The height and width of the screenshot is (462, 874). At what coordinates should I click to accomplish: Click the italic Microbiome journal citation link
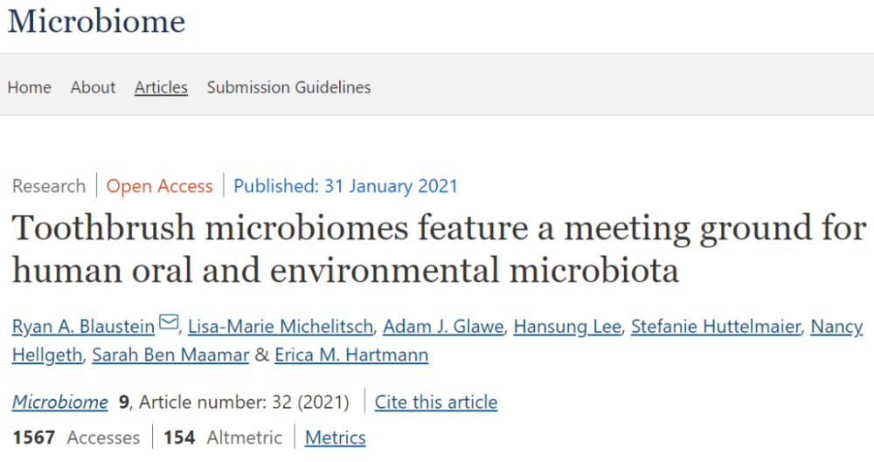point(59,403)
